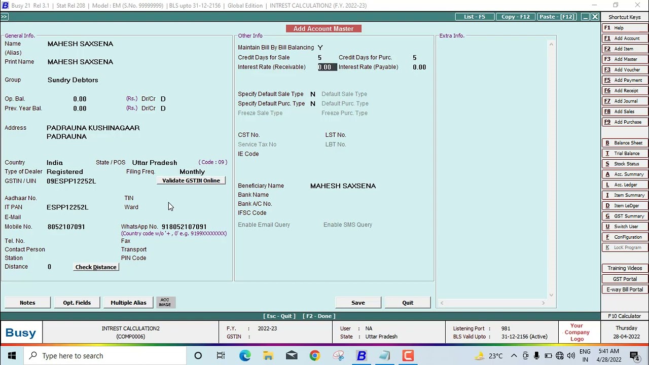This screenshot has width=649, height=365.
Task: Open Opt. Fields button
Action: point(77,303)
